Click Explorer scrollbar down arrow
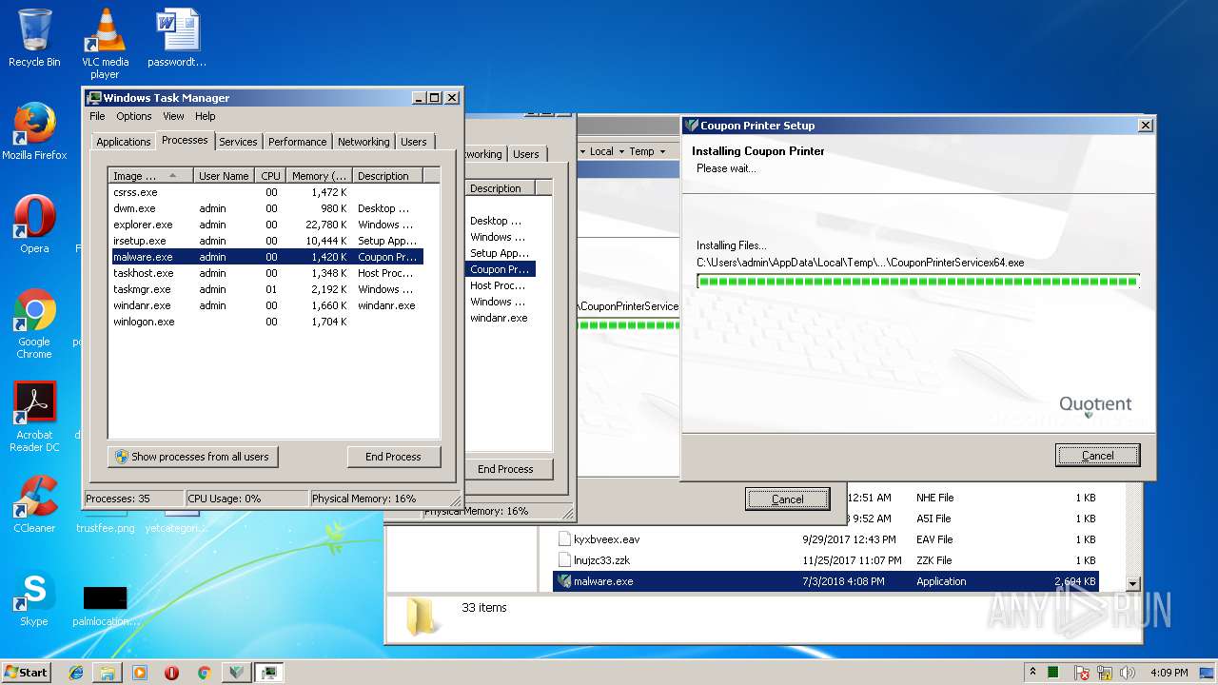 point(1132,583)
